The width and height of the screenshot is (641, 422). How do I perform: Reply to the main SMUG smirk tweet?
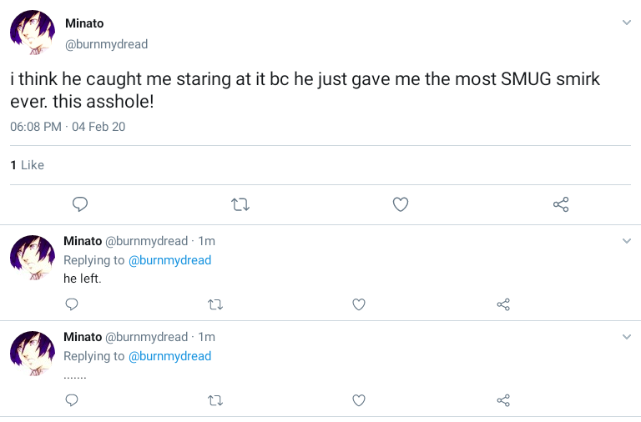click(80, 204)
